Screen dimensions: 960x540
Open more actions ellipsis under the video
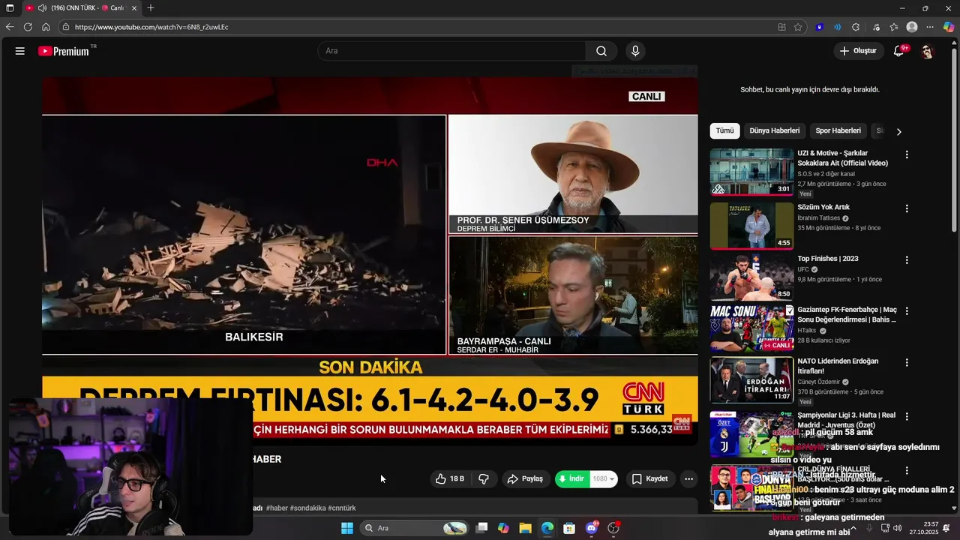click(688, 478)
